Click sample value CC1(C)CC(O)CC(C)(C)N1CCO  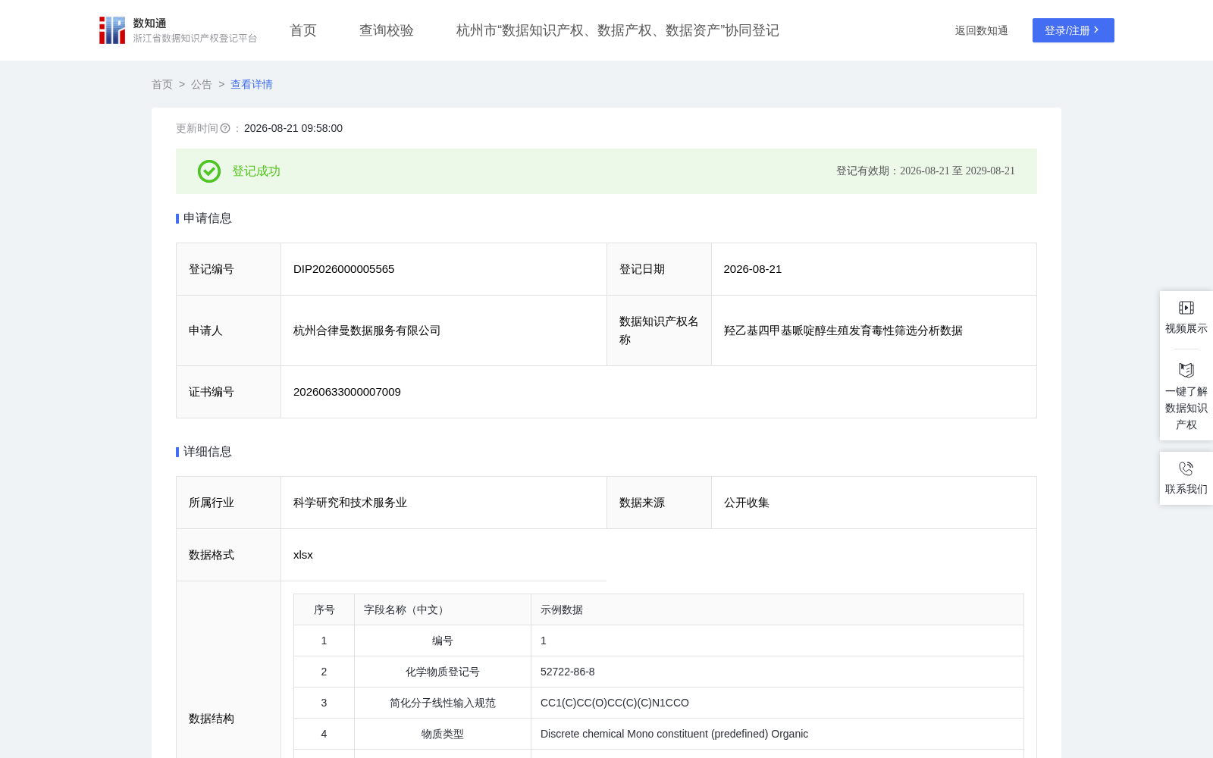coord(615,703)
